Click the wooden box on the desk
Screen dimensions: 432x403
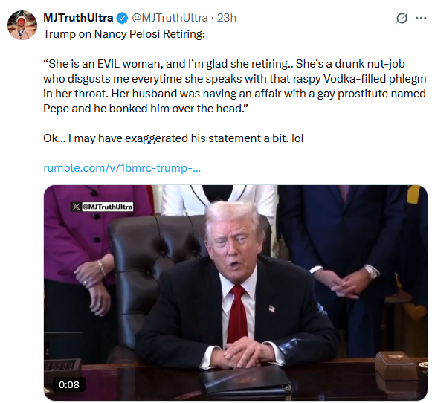point(396,365)
